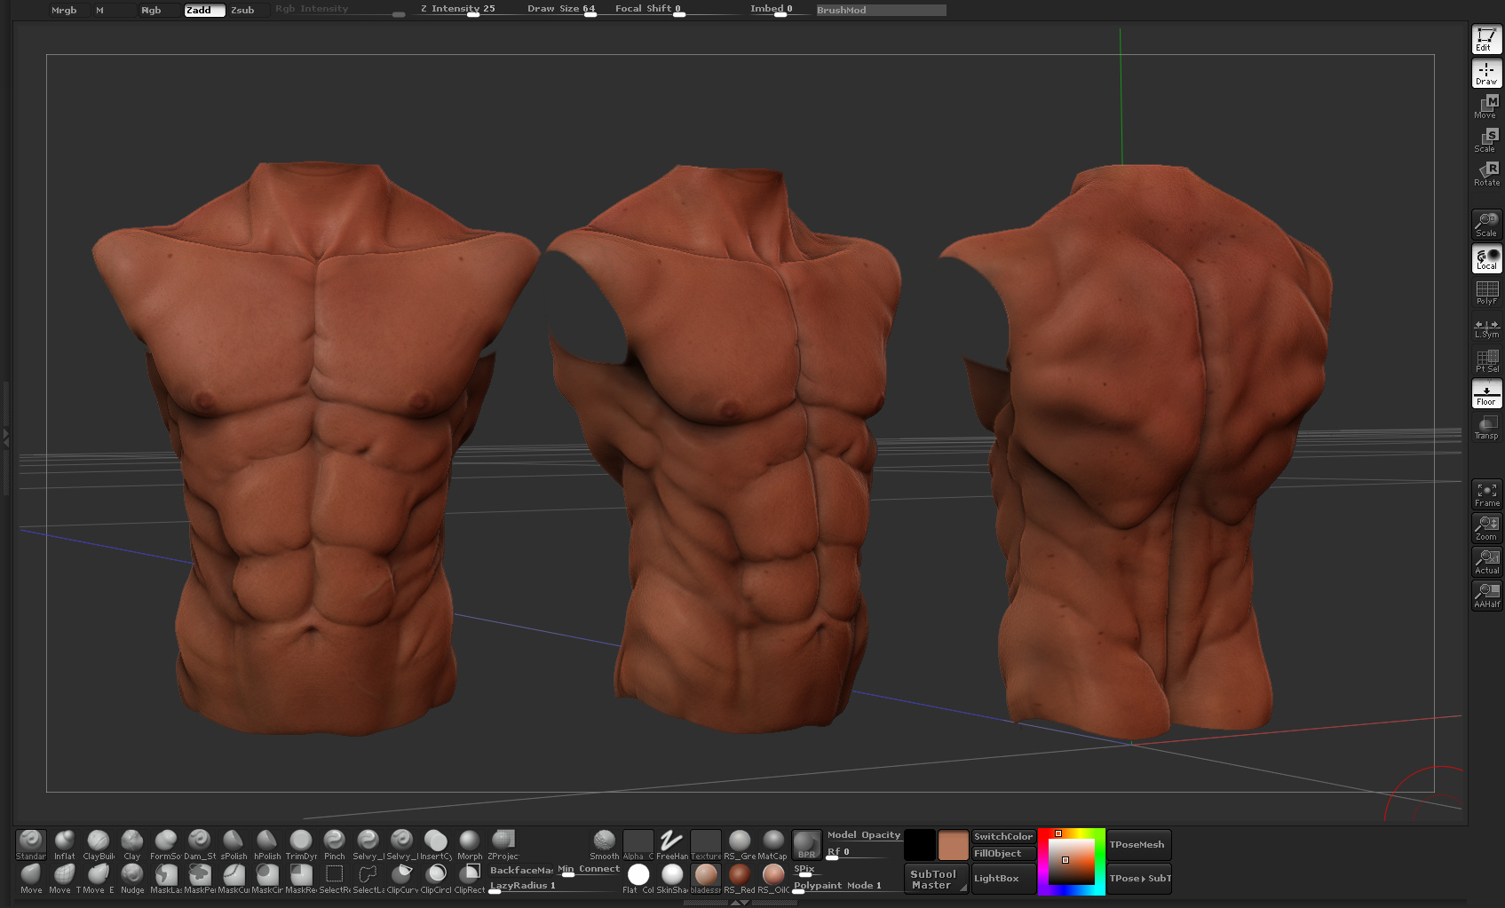Disable the Zadd mode
This screenshot has height=908, width=1505.
(204, 10)
